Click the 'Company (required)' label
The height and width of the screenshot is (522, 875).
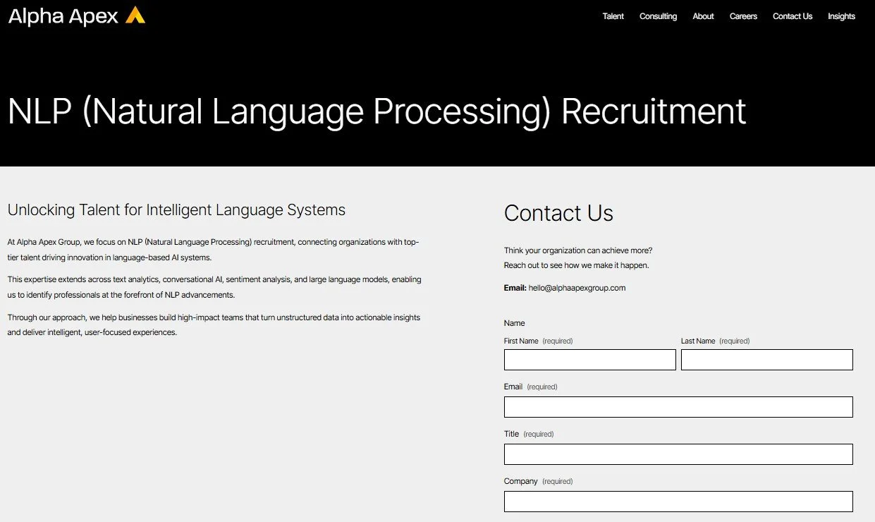tap(538, 481)
